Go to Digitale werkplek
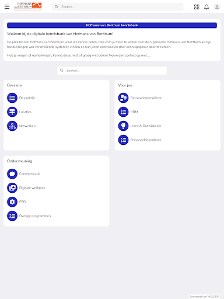 32,187
